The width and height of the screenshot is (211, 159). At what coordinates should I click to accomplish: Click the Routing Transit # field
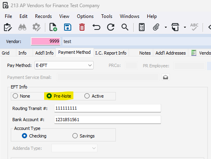107,108
